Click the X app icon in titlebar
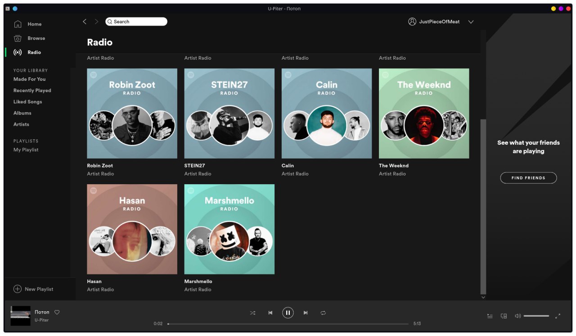Screen dimensions: 576x336 click(8, 9)
